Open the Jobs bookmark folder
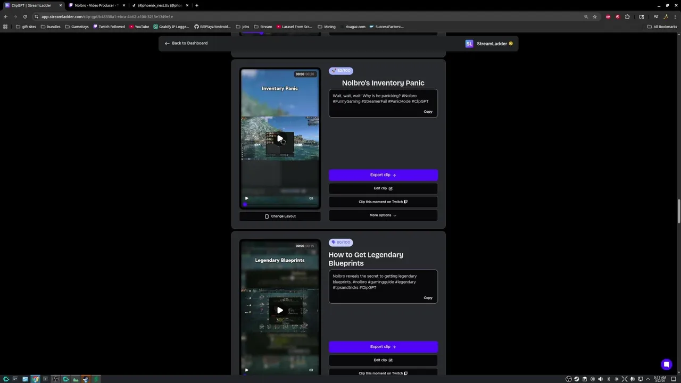Screen dimensions: 681x383 click(242, 27)
